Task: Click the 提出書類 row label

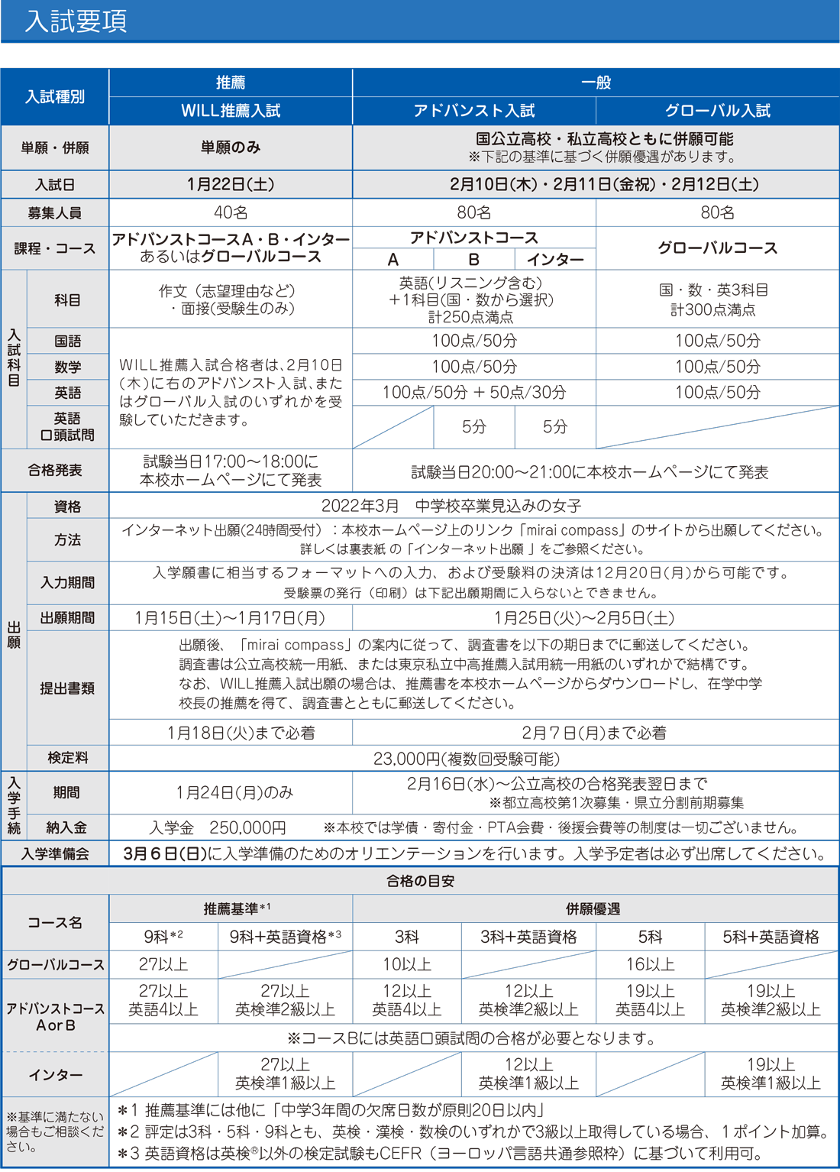Action: tap(68, 688)
